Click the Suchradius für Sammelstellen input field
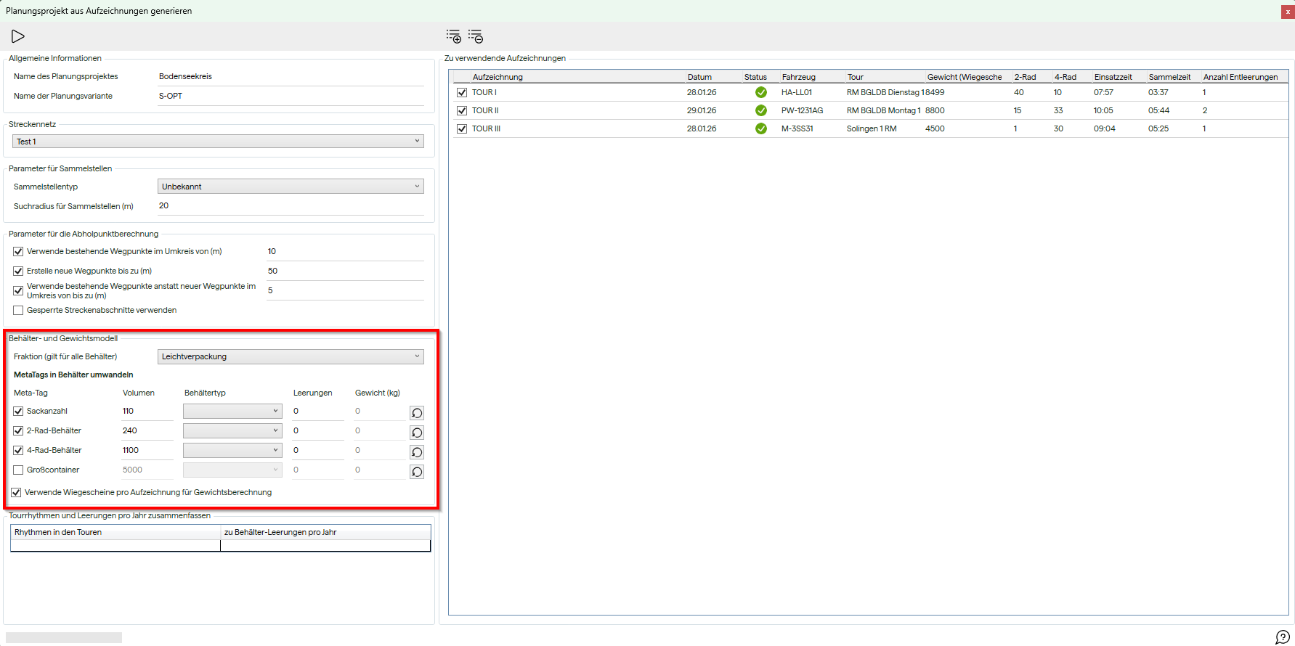 click(x=291, y=206)
